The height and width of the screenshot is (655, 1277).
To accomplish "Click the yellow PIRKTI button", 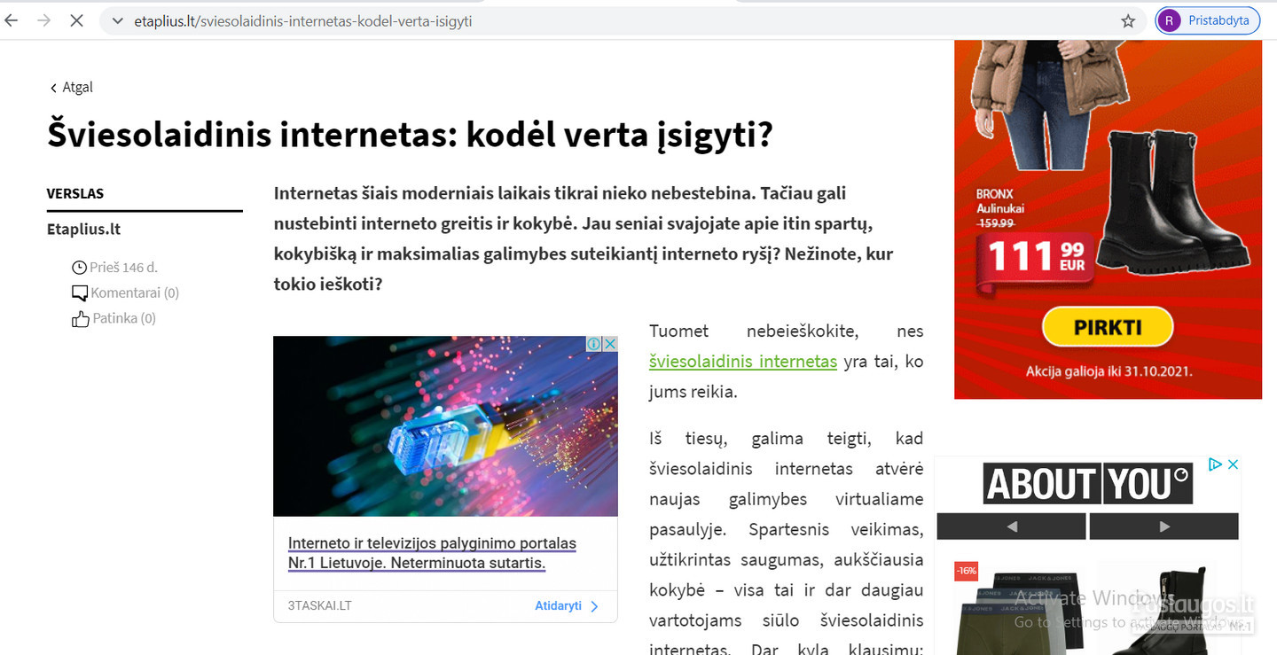I will (1108, 327).
